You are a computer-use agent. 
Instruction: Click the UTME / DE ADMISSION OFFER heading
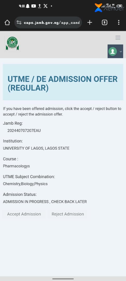[x=63, y=84]
